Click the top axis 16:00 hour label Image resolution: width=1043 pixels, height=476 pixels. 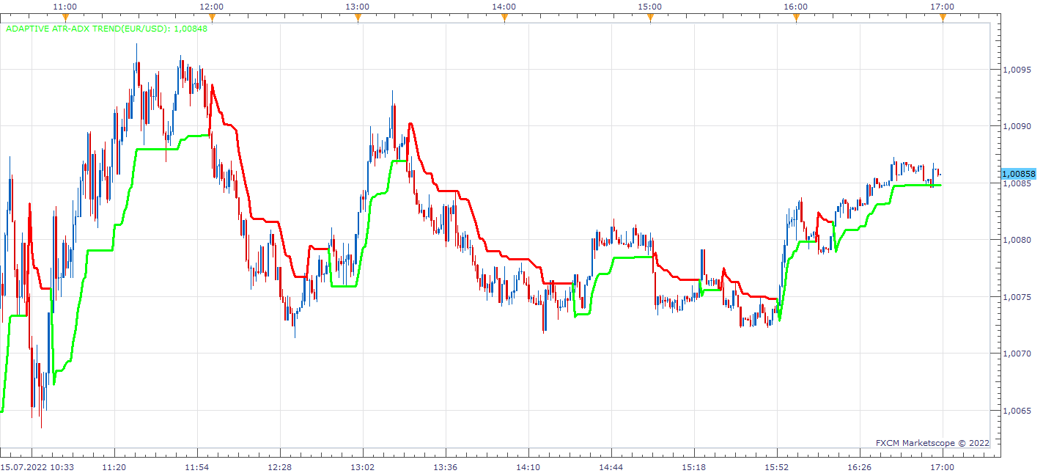coord(796,7)
